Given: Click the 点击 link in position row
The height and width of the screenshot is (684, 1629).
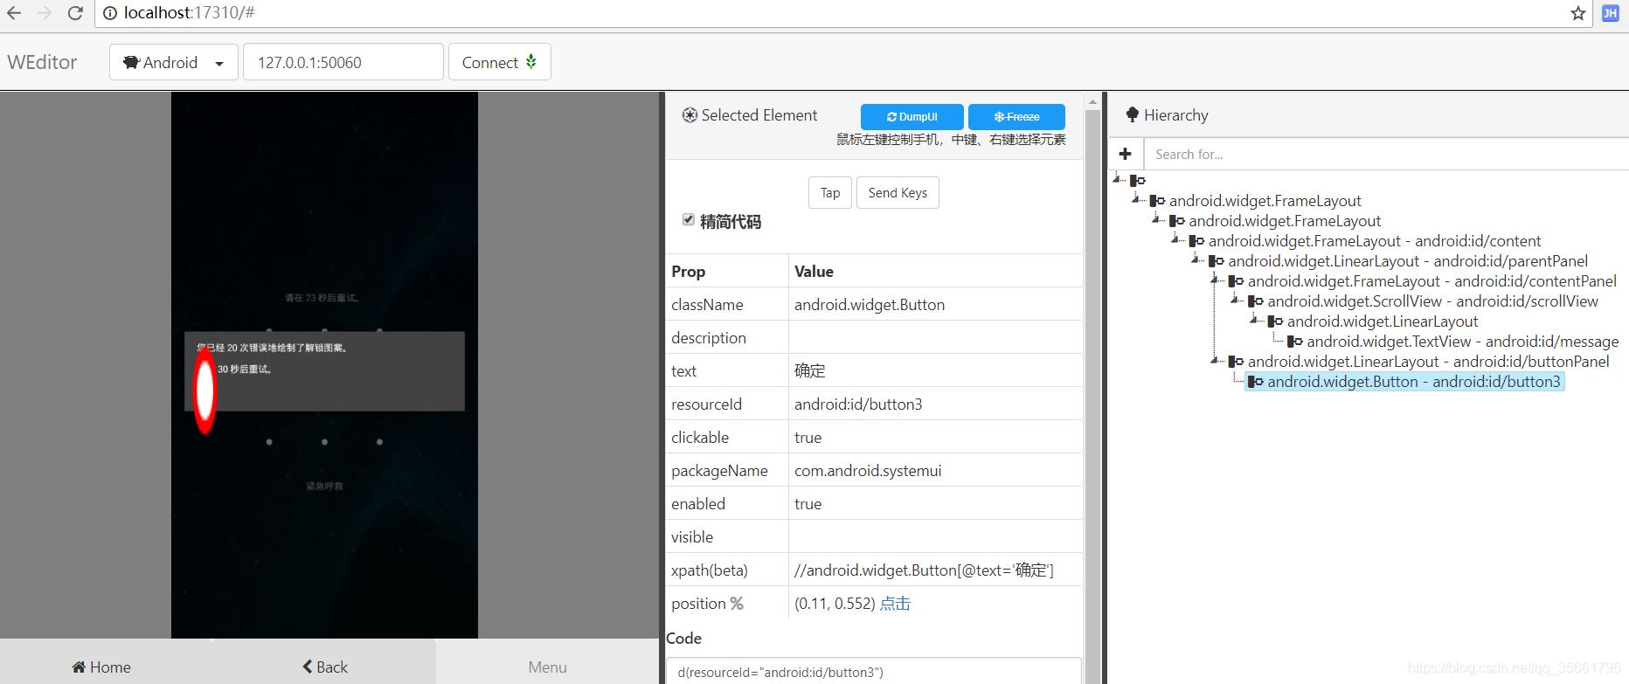Looking at the screenshot, I should point(895,604).
